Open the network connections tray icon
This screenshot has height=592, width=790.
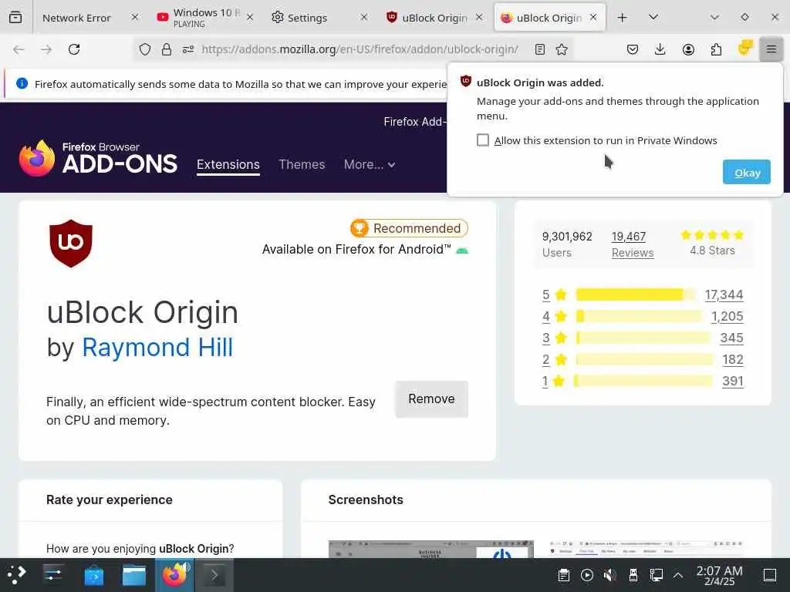(x=656, y=575)
